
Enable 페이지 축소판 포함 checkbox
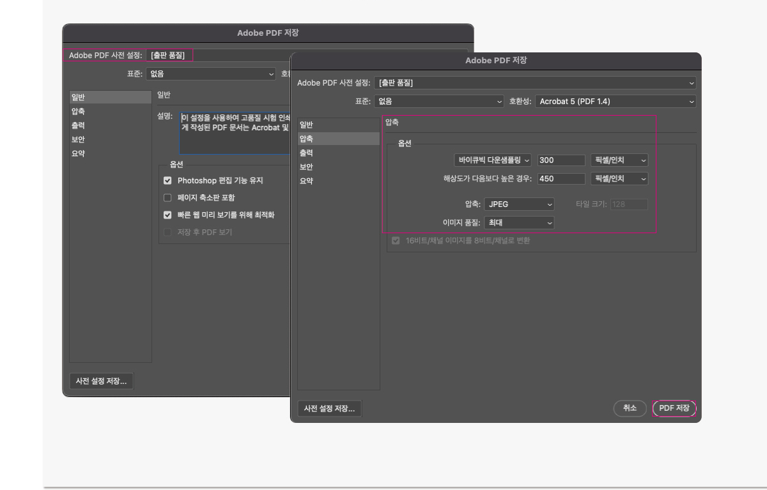167,197
